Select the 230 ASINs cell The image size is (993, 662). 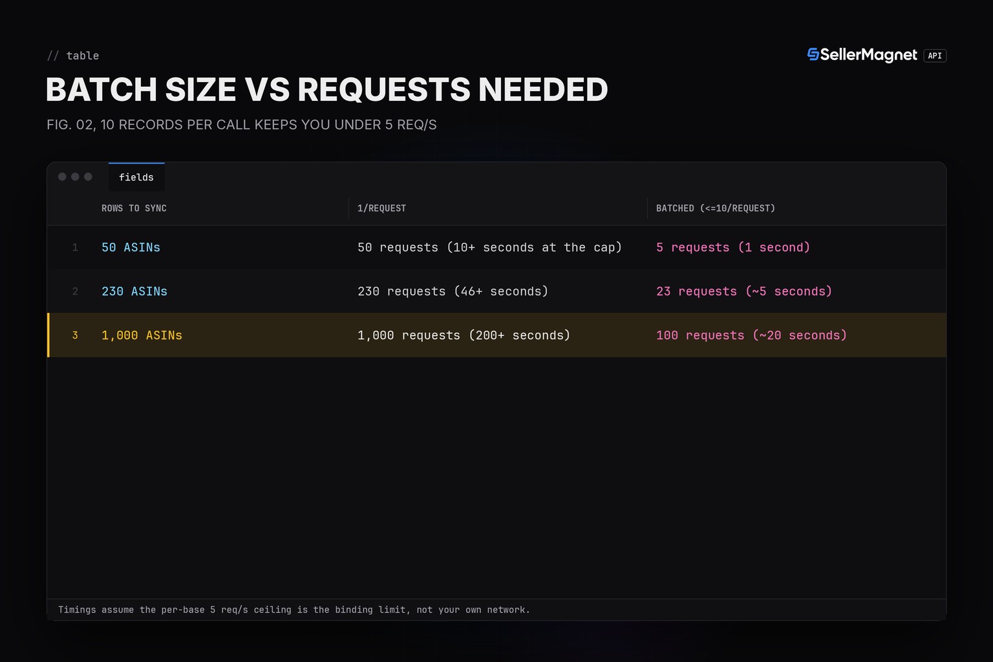click(134, 292)
